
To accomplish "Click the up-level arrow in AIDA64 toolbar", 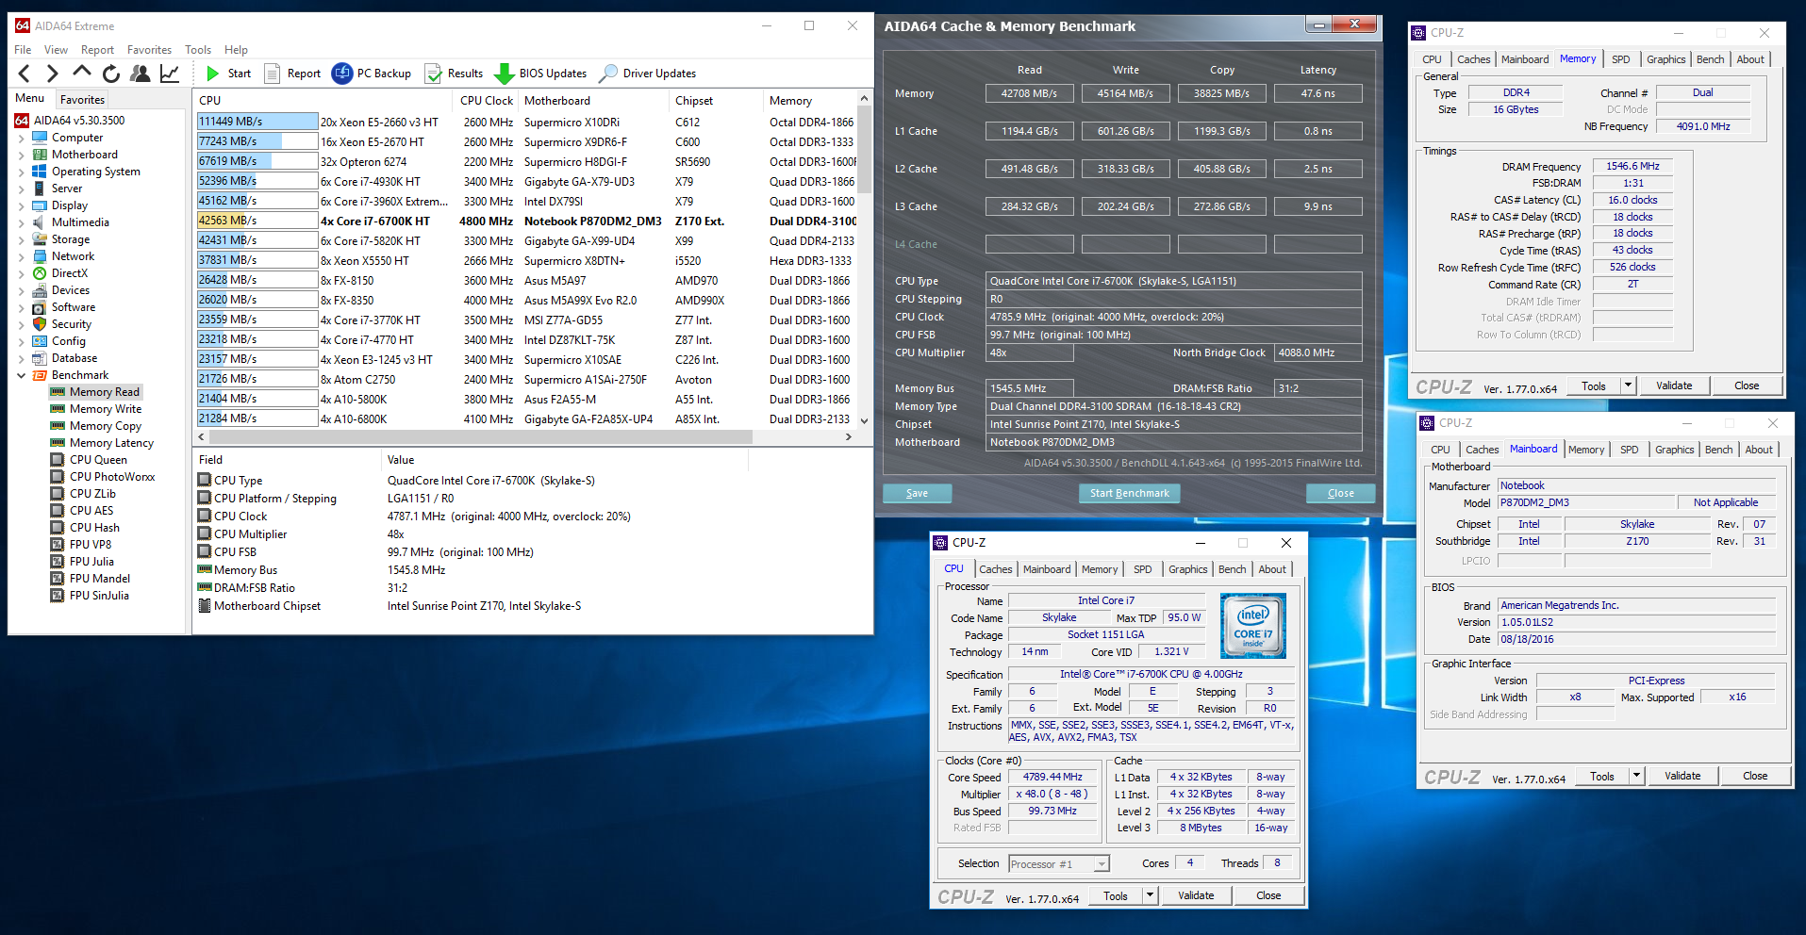I will tap(82, 73).
